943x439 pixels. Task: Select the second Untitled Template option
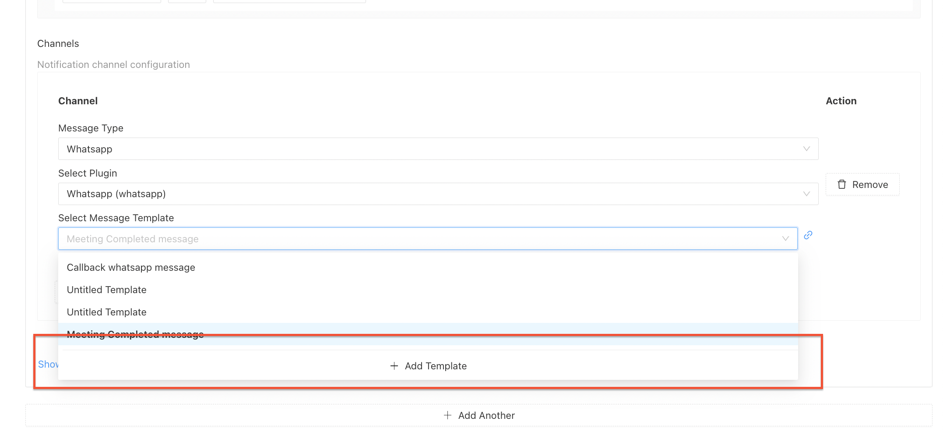pos(106,312)
